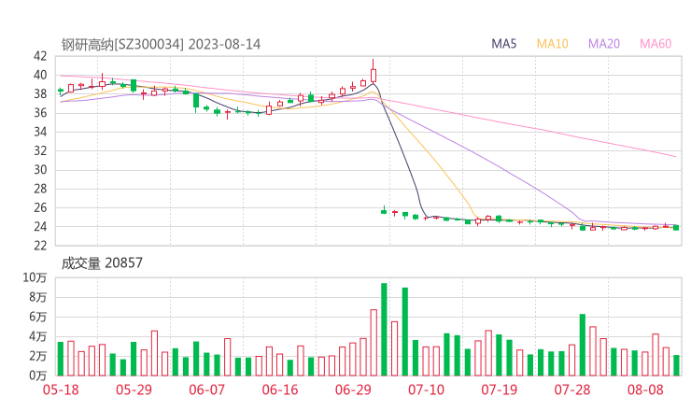Click the 05-29 date axis label

coord(134,390)
